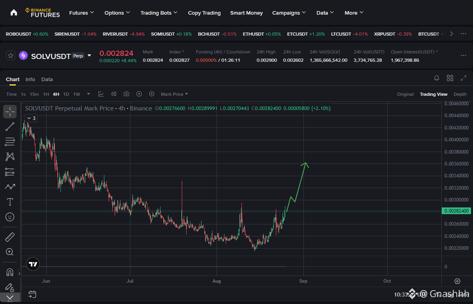Select ROBOUSDT in the ticker bar
Screen dimensions: 473x304
point(27,34)
